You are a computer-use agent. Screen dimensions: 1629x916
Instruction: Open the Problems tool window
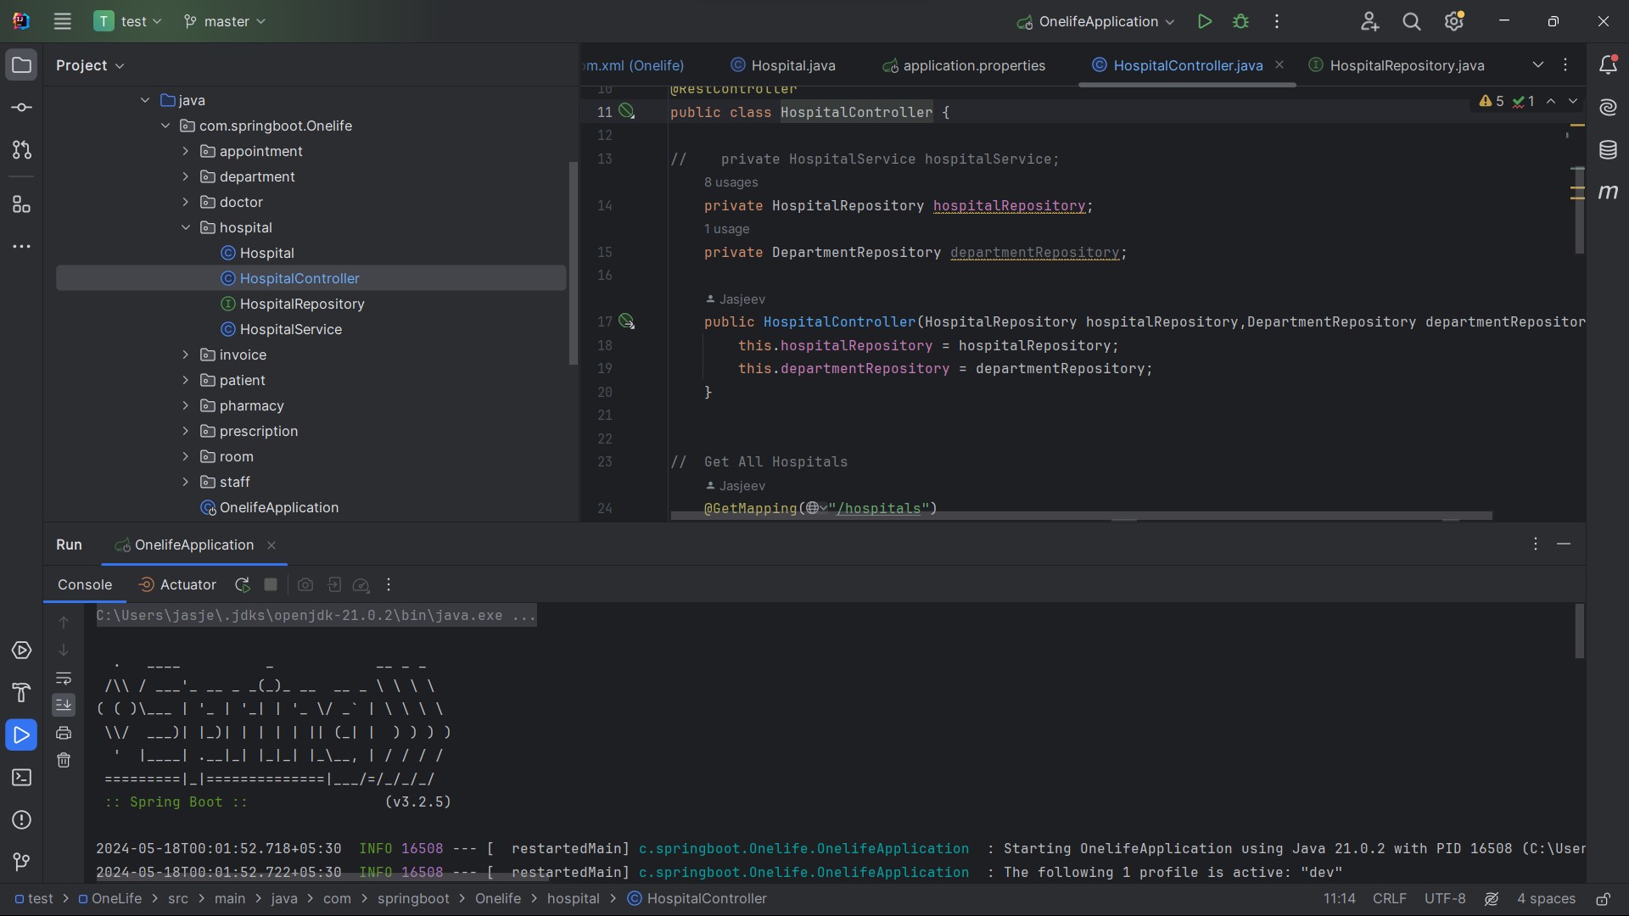pos(22,820)
